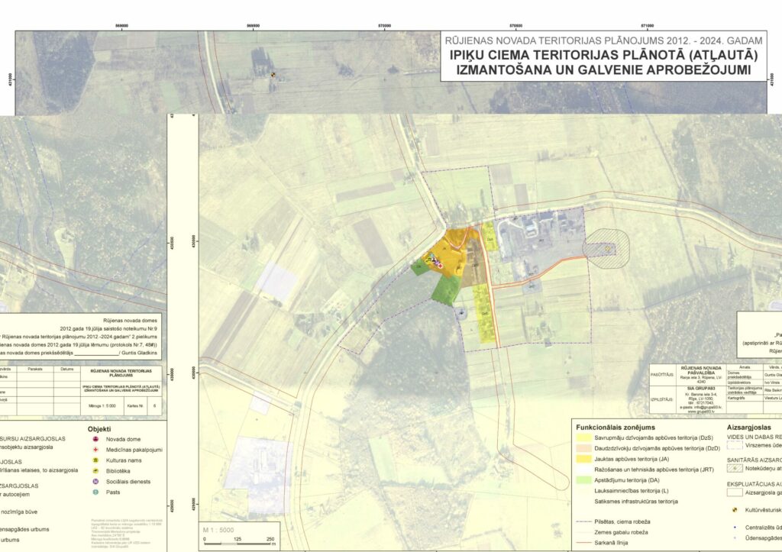
Task: Click the '125' mark on the scale bar
Action: [238, 539]
